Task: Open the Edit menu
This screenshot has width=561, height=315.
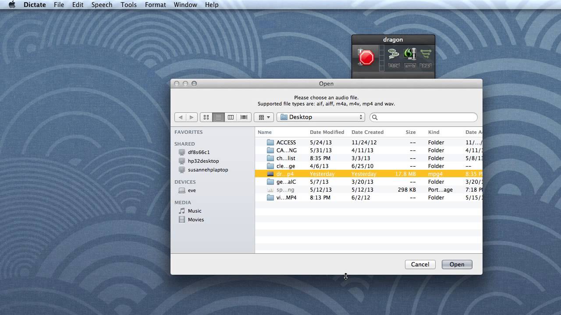Action: click(x=78, y=5)
